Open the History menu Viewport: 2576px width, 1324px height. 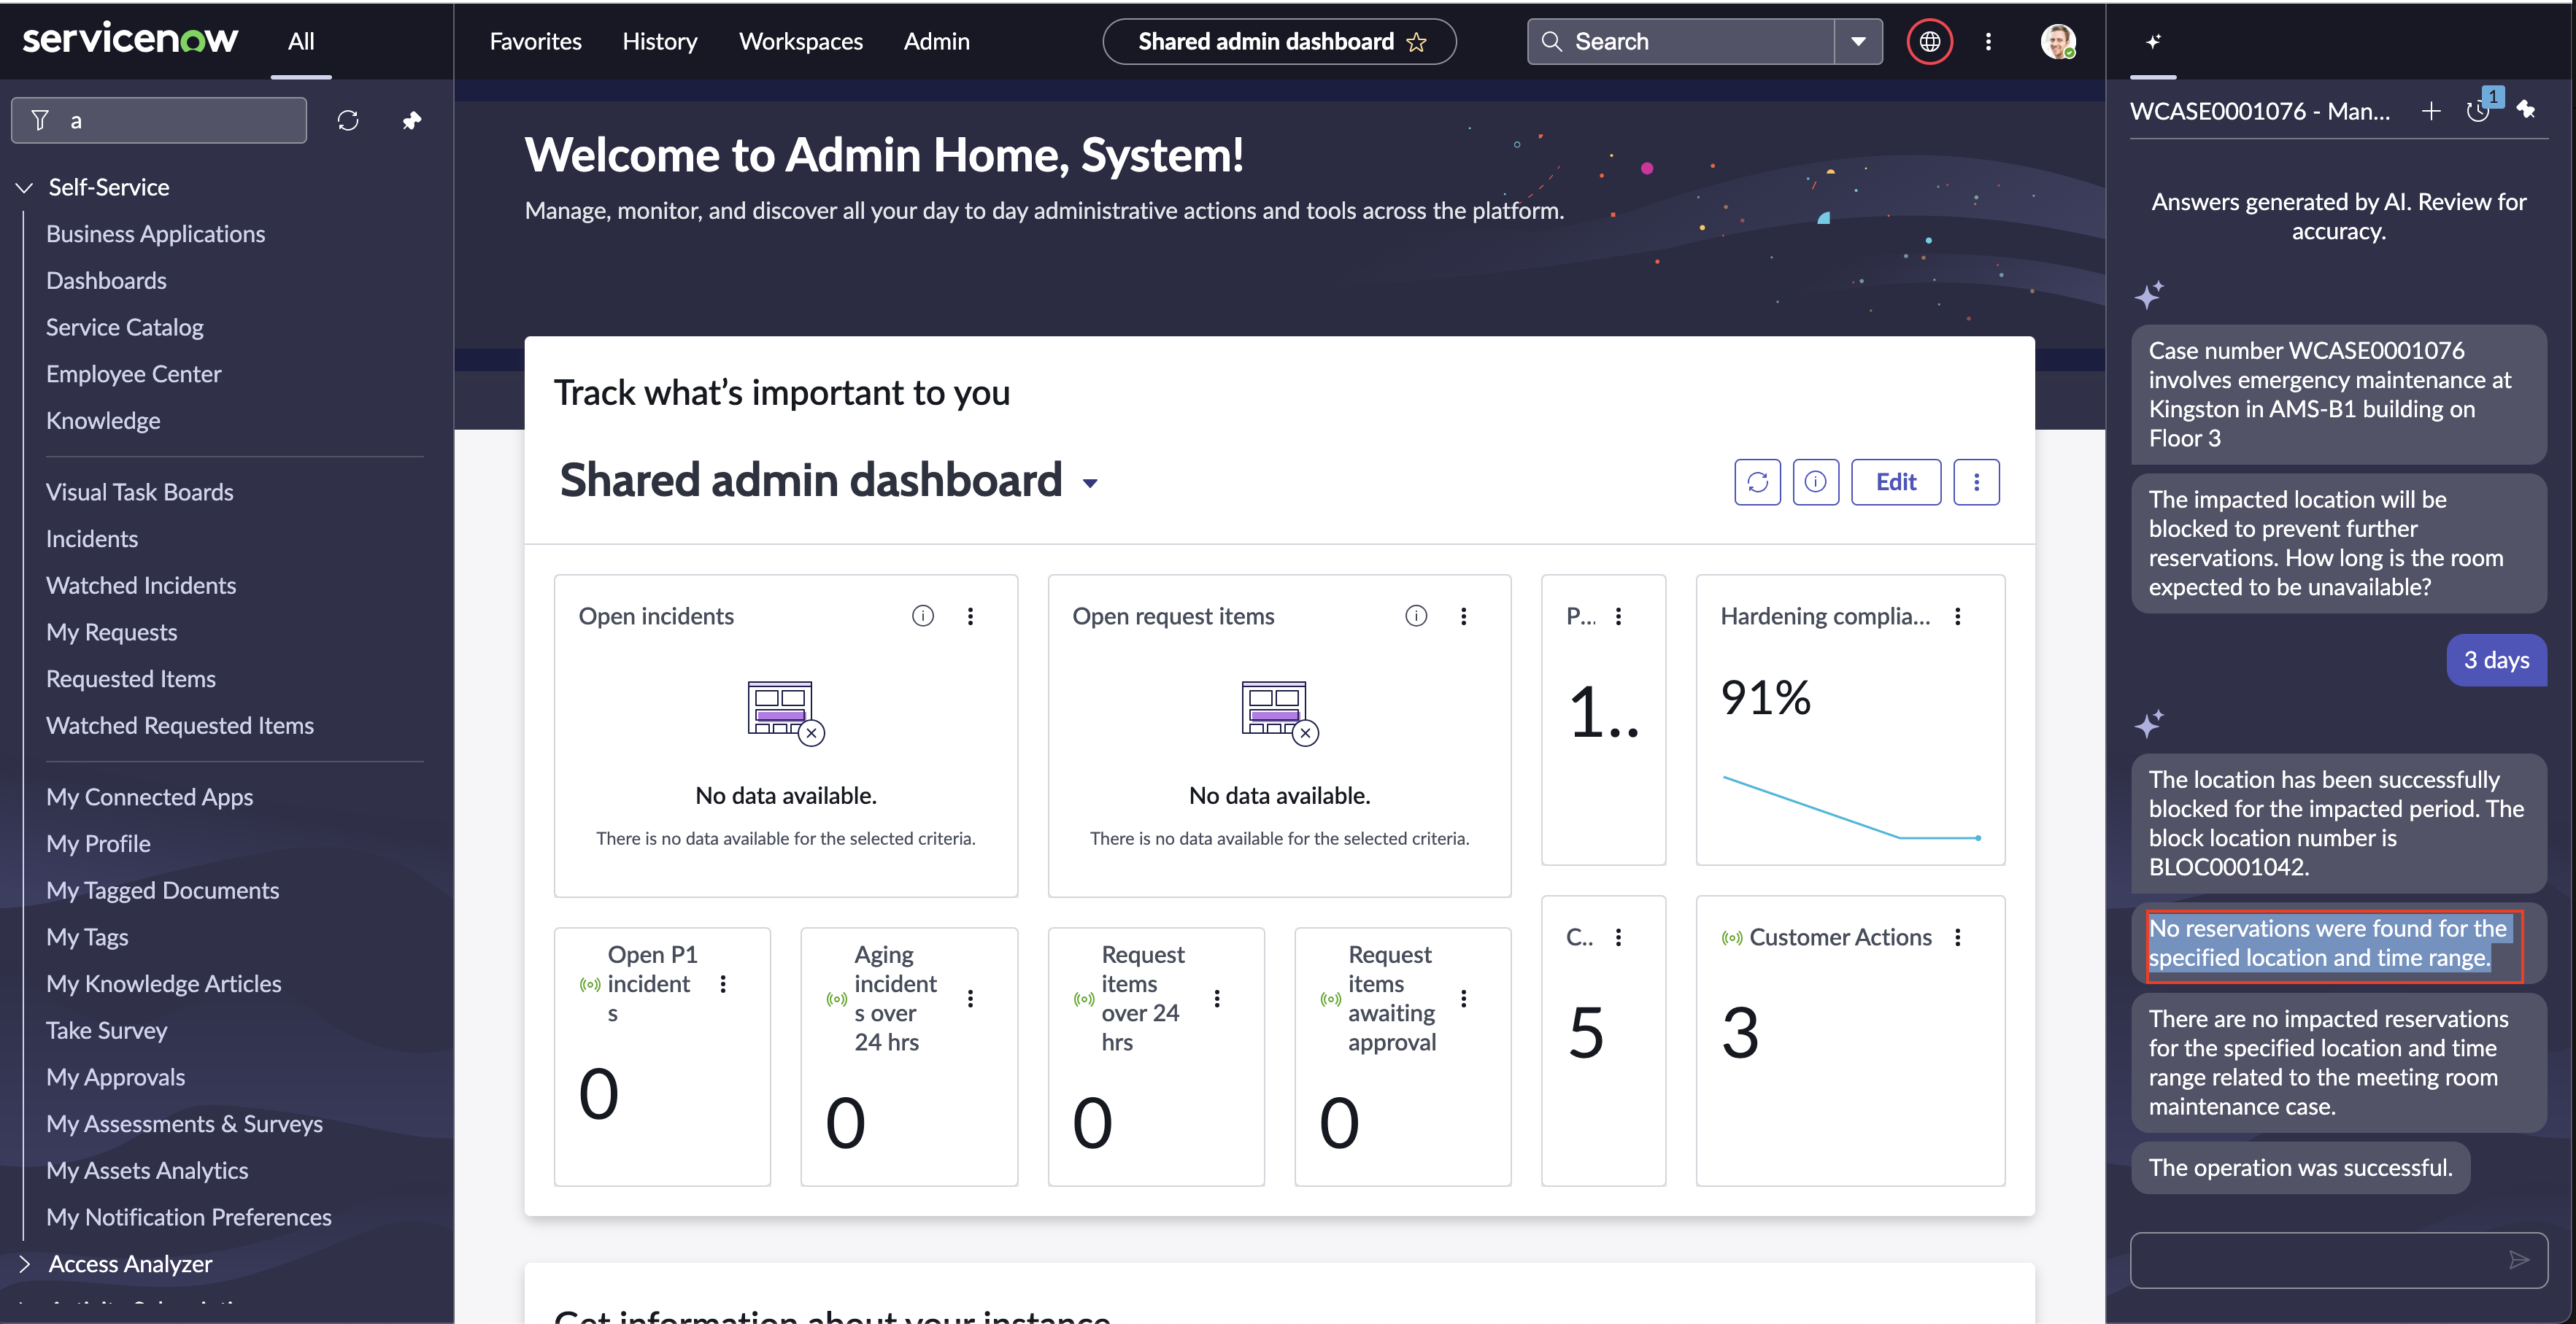(660, 41)
